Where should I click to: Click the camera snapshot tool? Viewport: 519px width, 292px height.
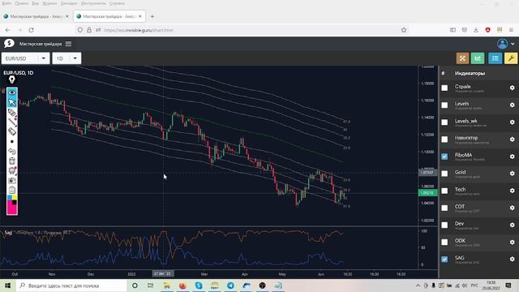tap(12, 181)
